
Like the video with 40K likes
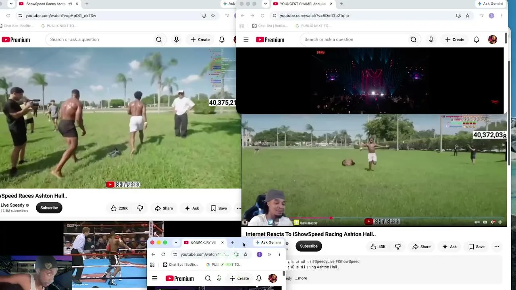[378, 246]
